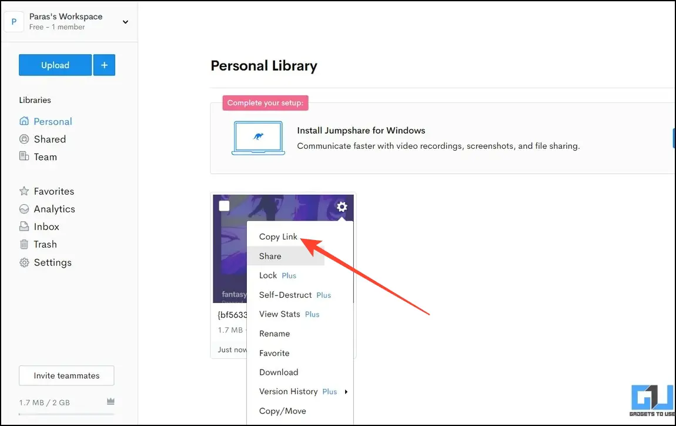
Task: Open the plus dropdown next to Upload
Action: click(104, 65)
